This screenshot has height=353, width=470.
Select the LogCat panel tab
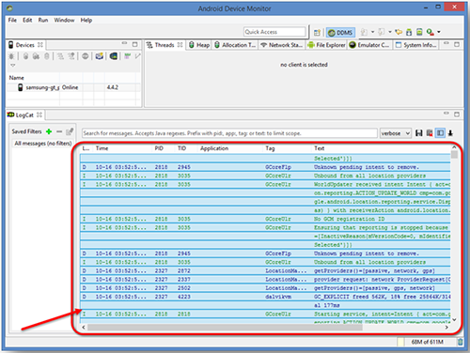click(x=24, y=115)
